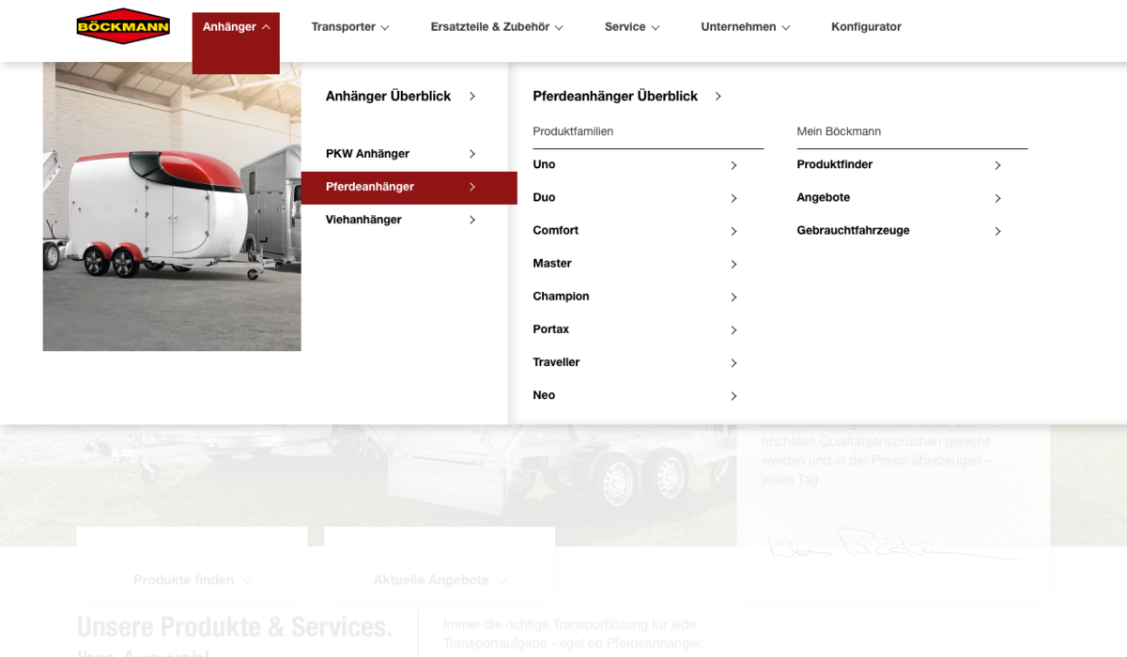Click the Böckmann logo
The height and width of the screenshot is (657, 1127).
[123, 26]
